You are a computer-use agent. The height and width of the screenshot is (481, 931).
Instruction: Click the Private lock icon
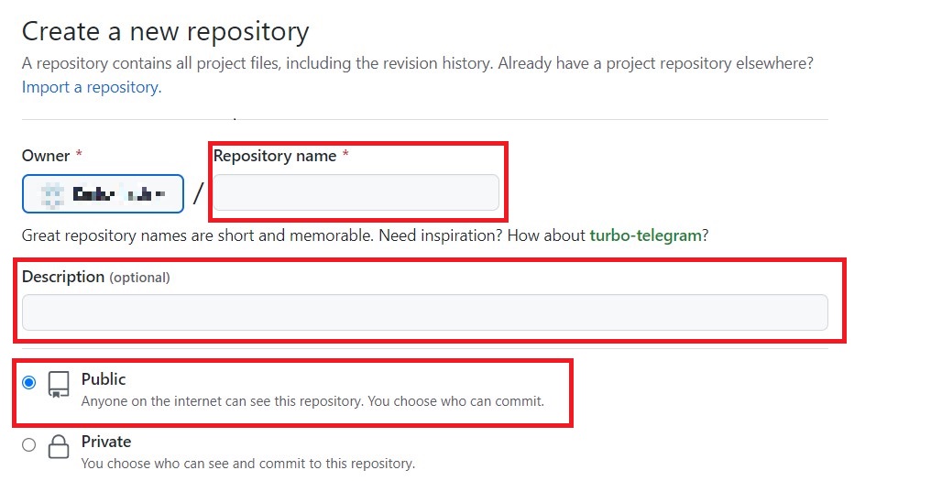point(59,446)
